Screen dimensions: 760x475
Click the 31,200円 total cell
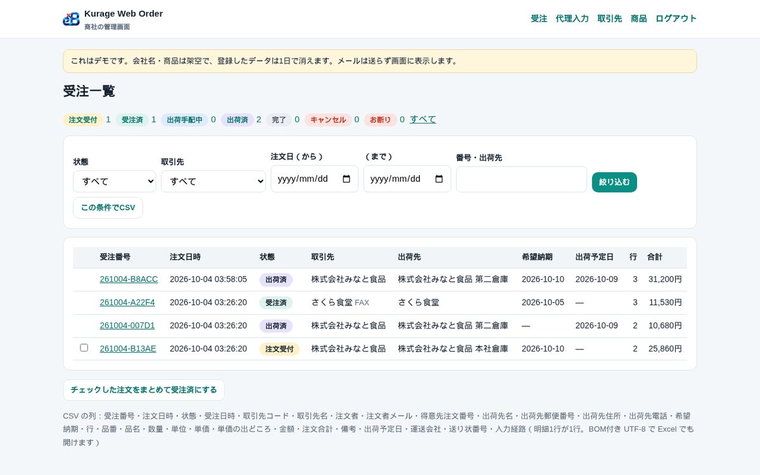point(665,279)
